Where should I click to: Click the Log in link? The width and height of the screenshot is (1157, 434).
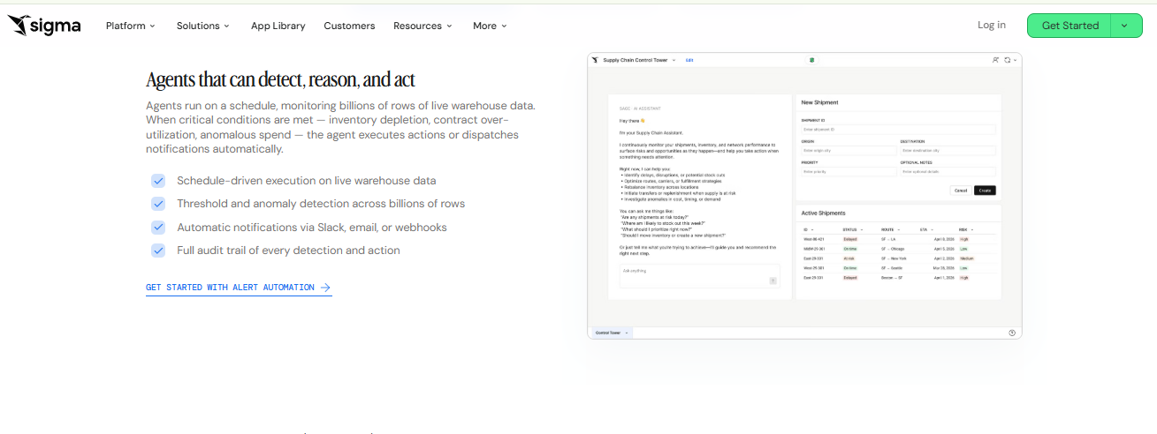(x=991, y=25)
